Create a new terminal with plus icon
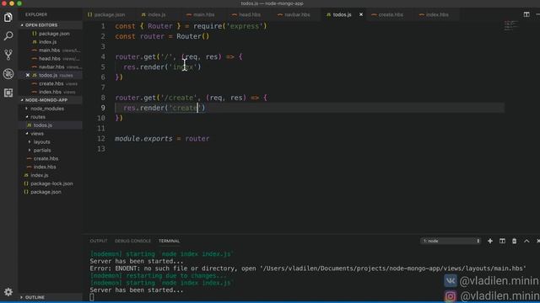 point(489,241)
